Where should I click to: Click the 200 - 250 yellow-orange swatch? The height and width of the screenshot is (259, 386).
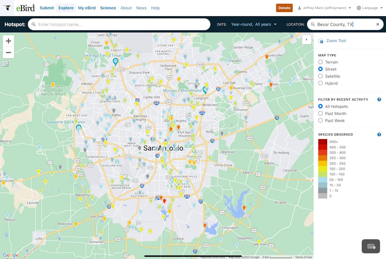323,164
